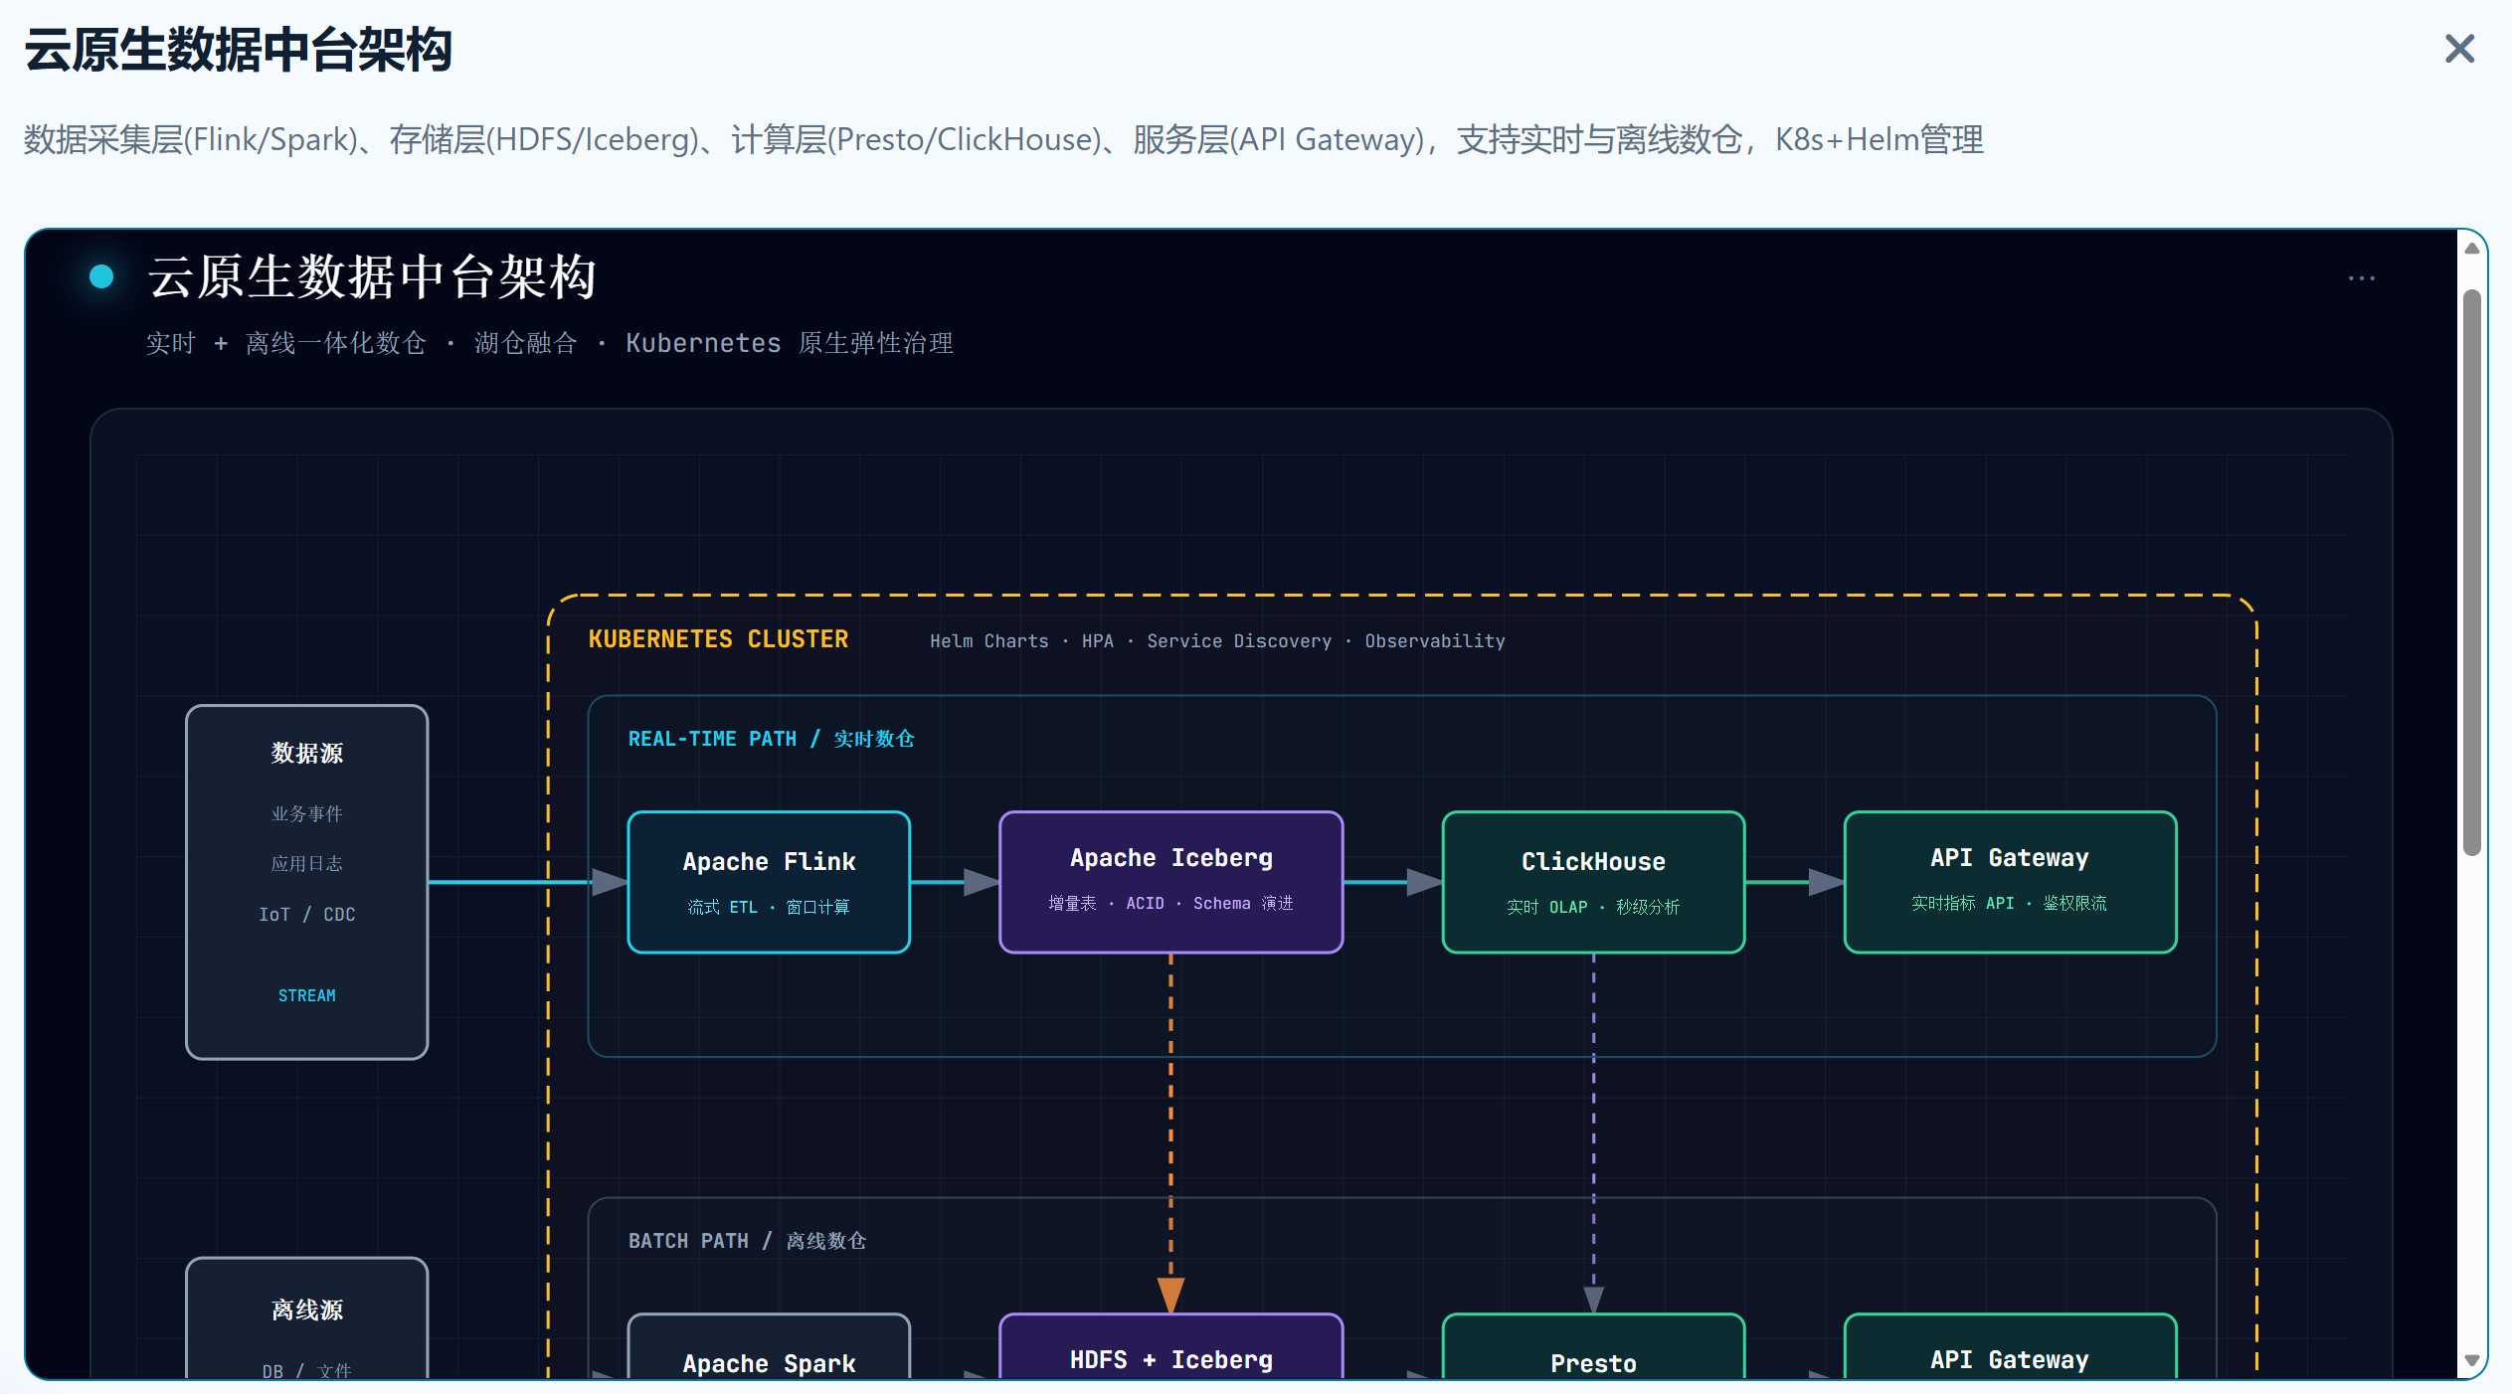Select the Apache Iceberg node
Screen dimensions: 2512x1394
point(1170,882)
